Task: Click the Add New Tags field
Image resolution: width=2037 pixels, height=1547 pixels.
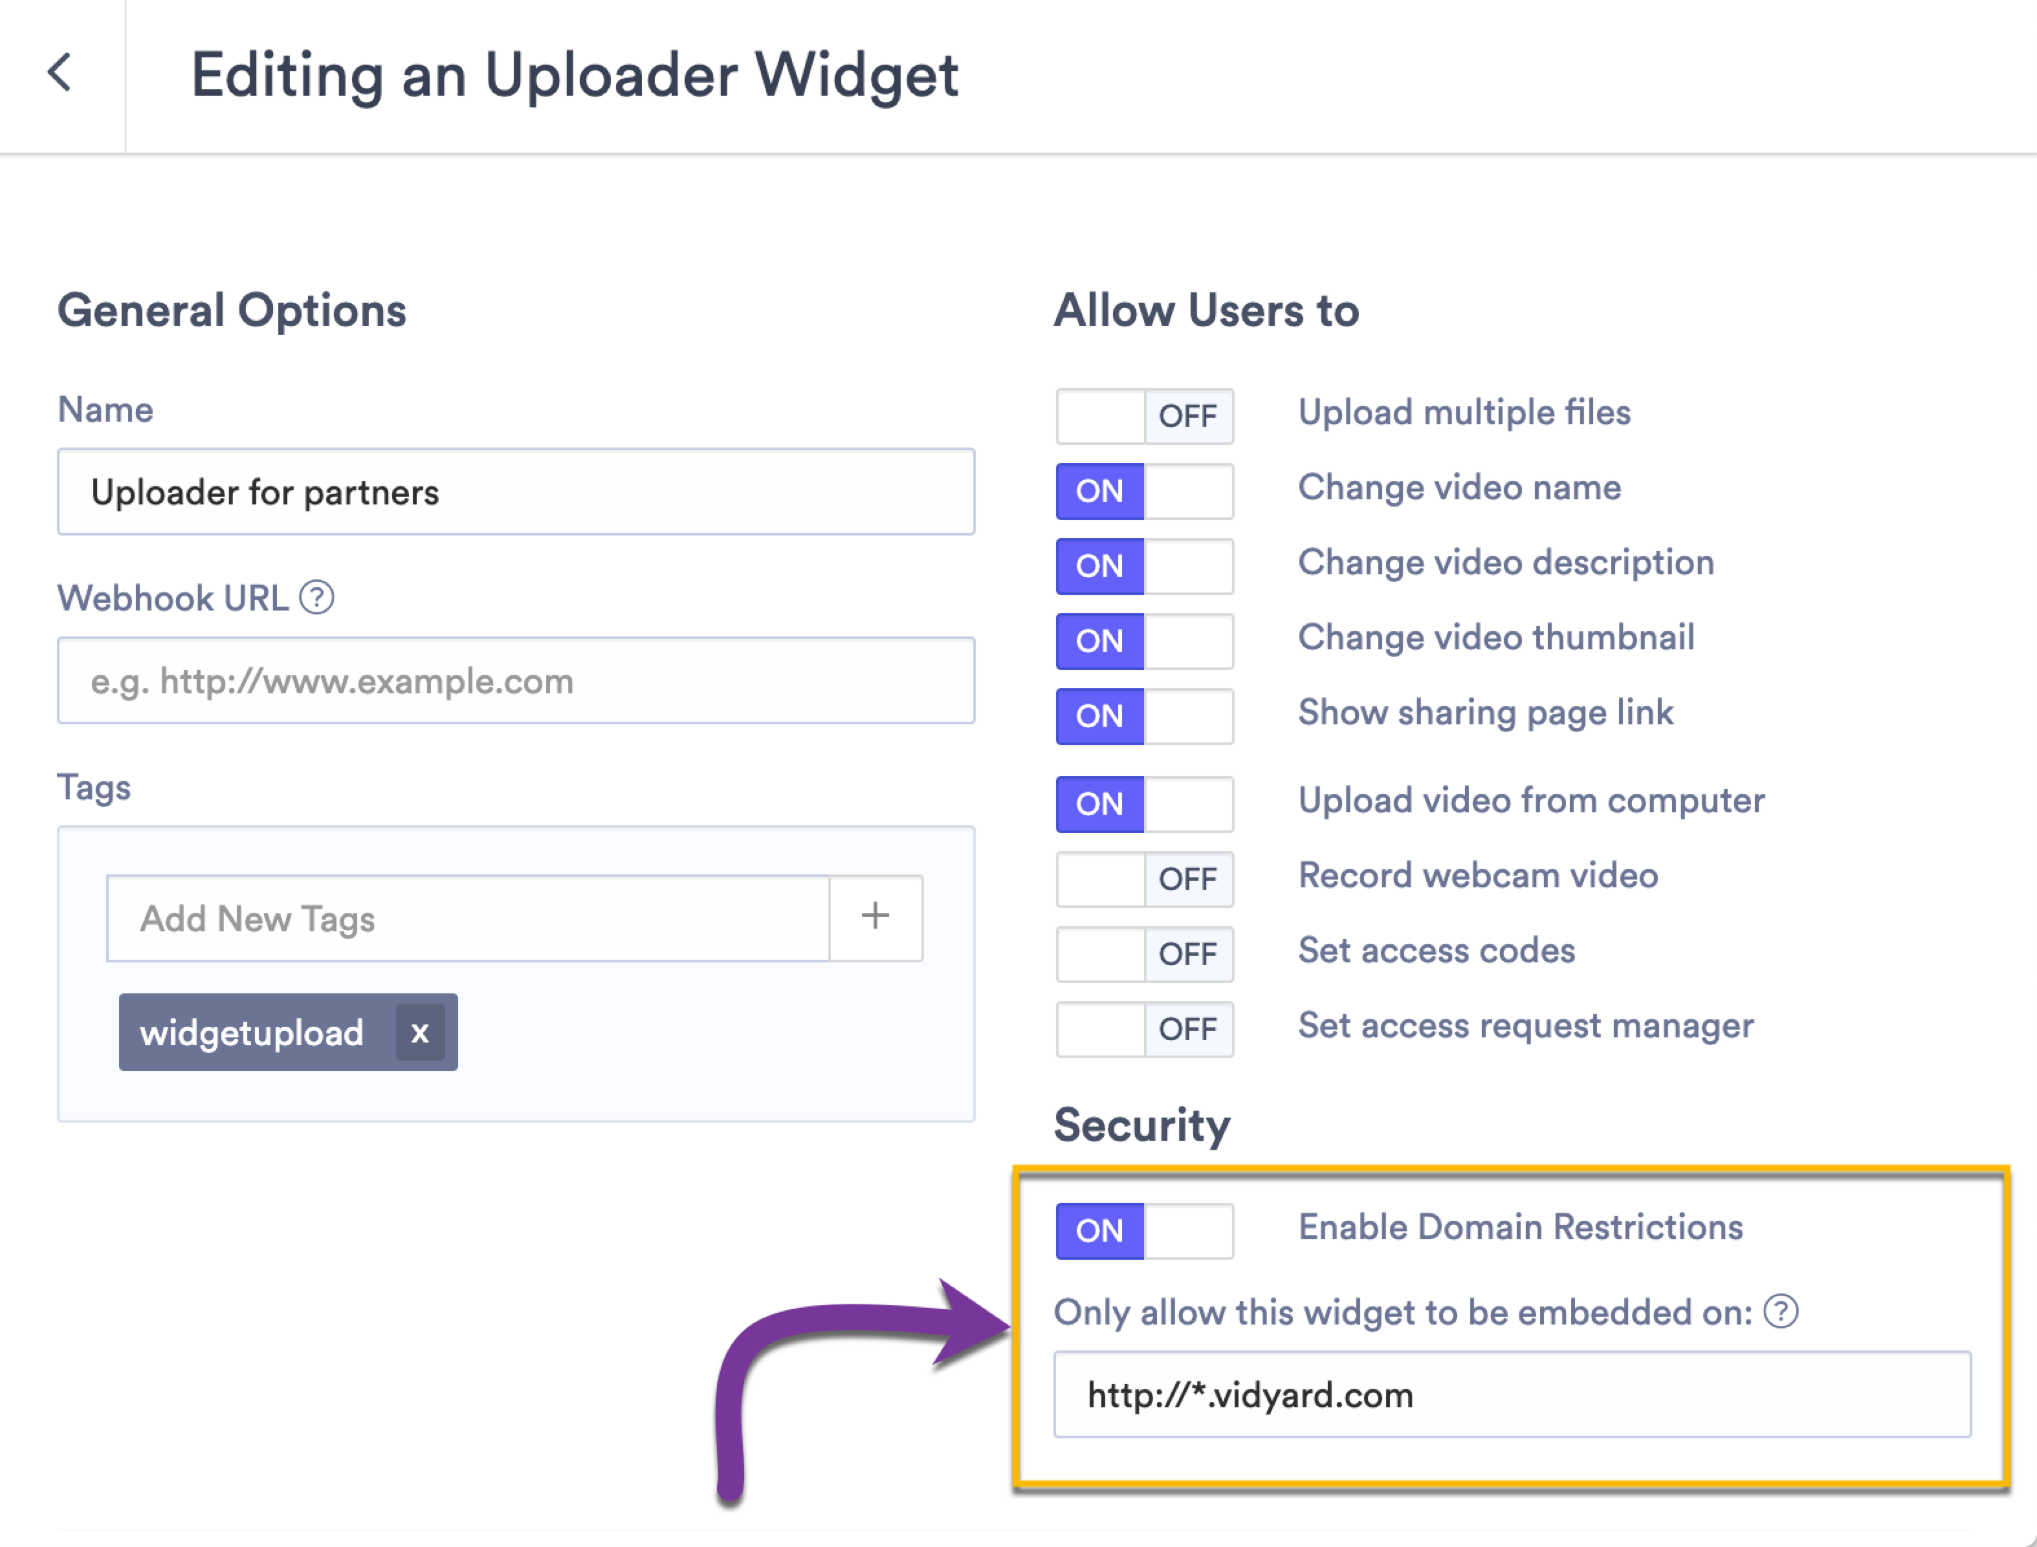Action: pos(461,917)
